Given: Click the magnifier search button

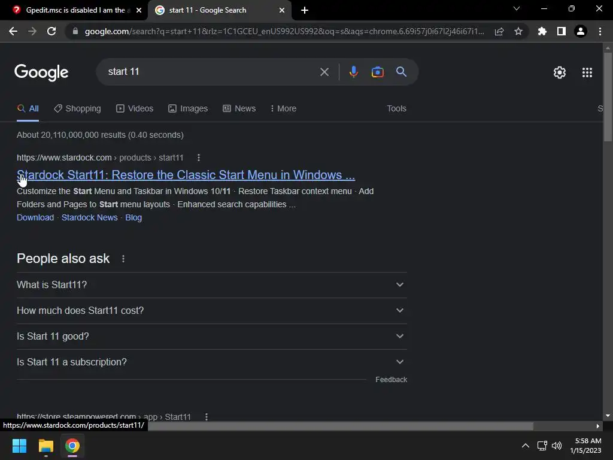Looking at the screenshot, I should 402,72.
